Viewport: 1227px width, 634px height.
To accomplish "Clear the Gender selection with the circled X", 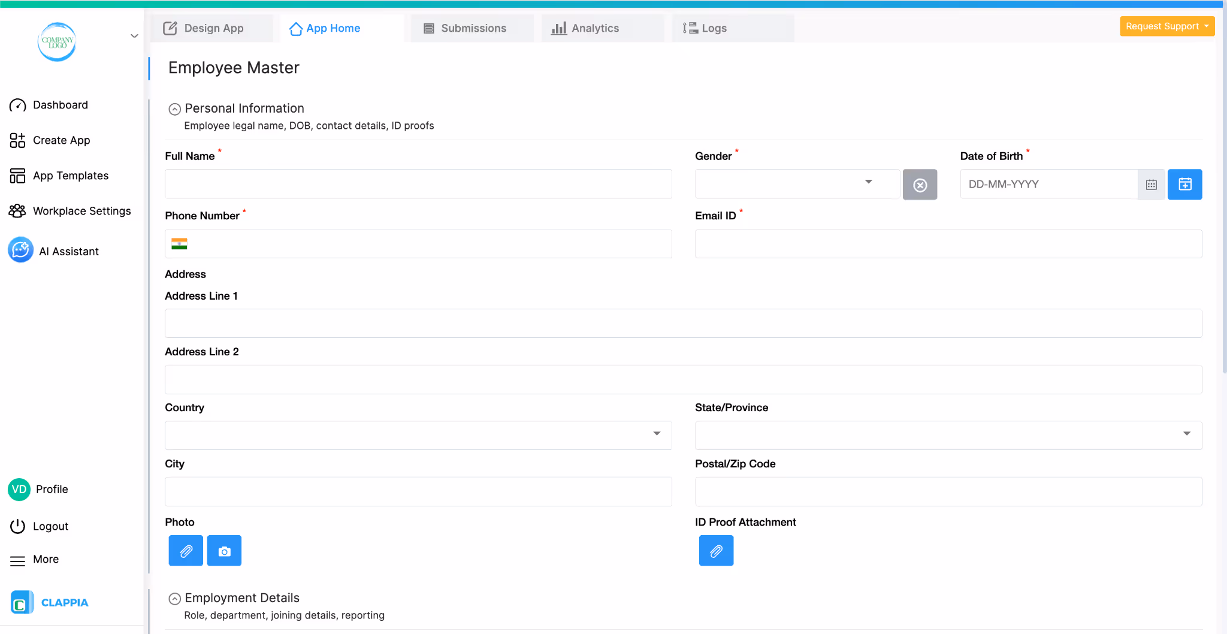I will 920,184.
